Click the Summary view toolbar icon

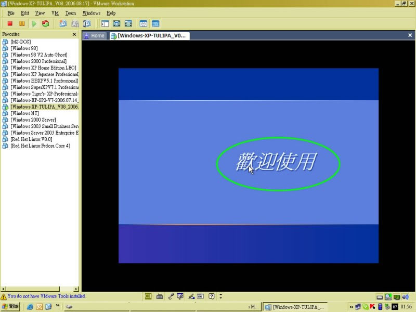tap(144, 23)
